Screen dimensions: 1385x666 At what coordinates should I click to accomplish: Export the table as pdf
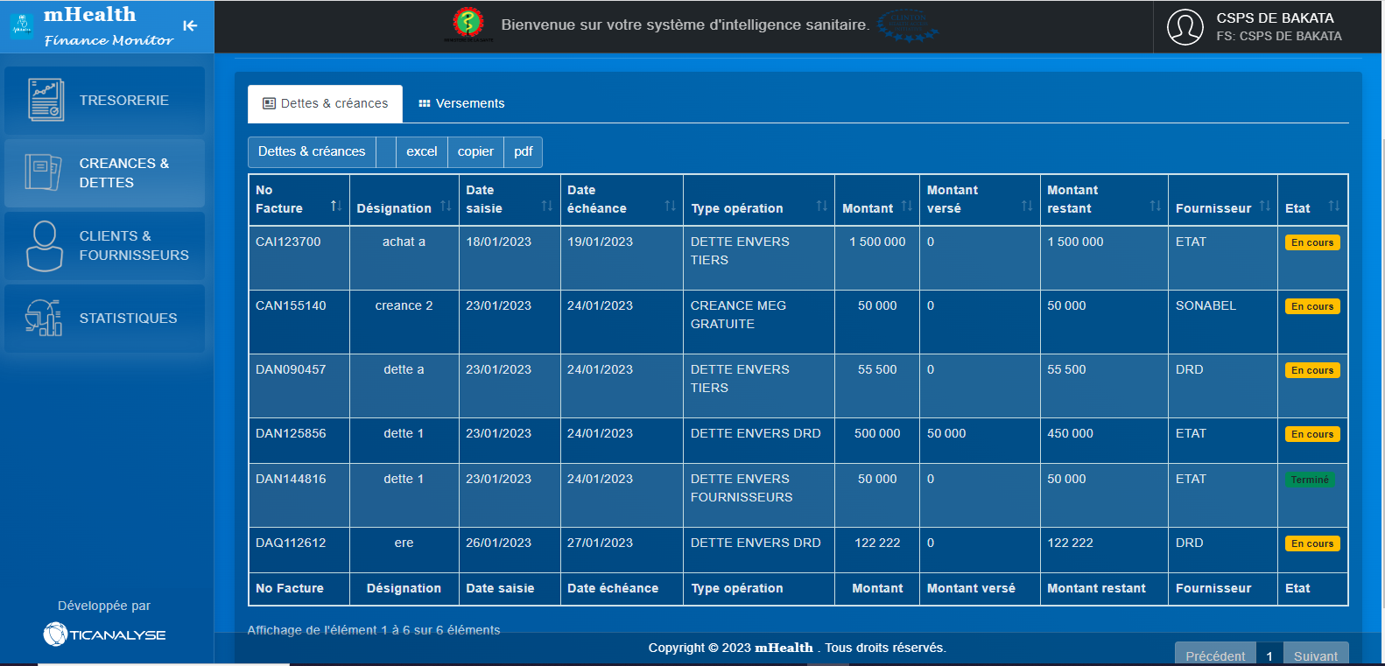coord(523,151)
